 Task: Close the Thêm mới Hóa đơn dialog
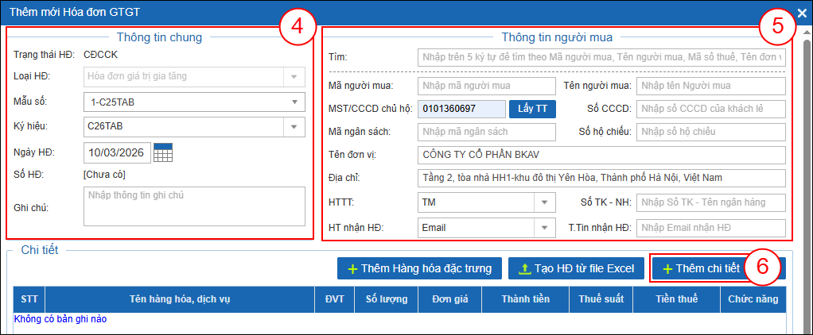pyautogui.click(x=802, y=13)
